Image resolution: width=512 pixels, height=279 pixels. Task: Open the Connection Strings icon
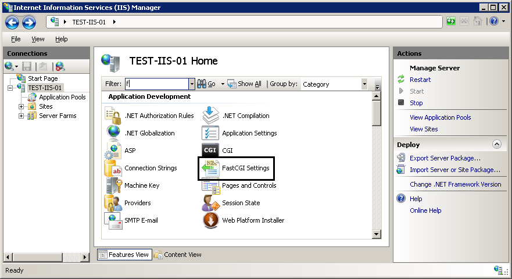click(x=113, y=168)
